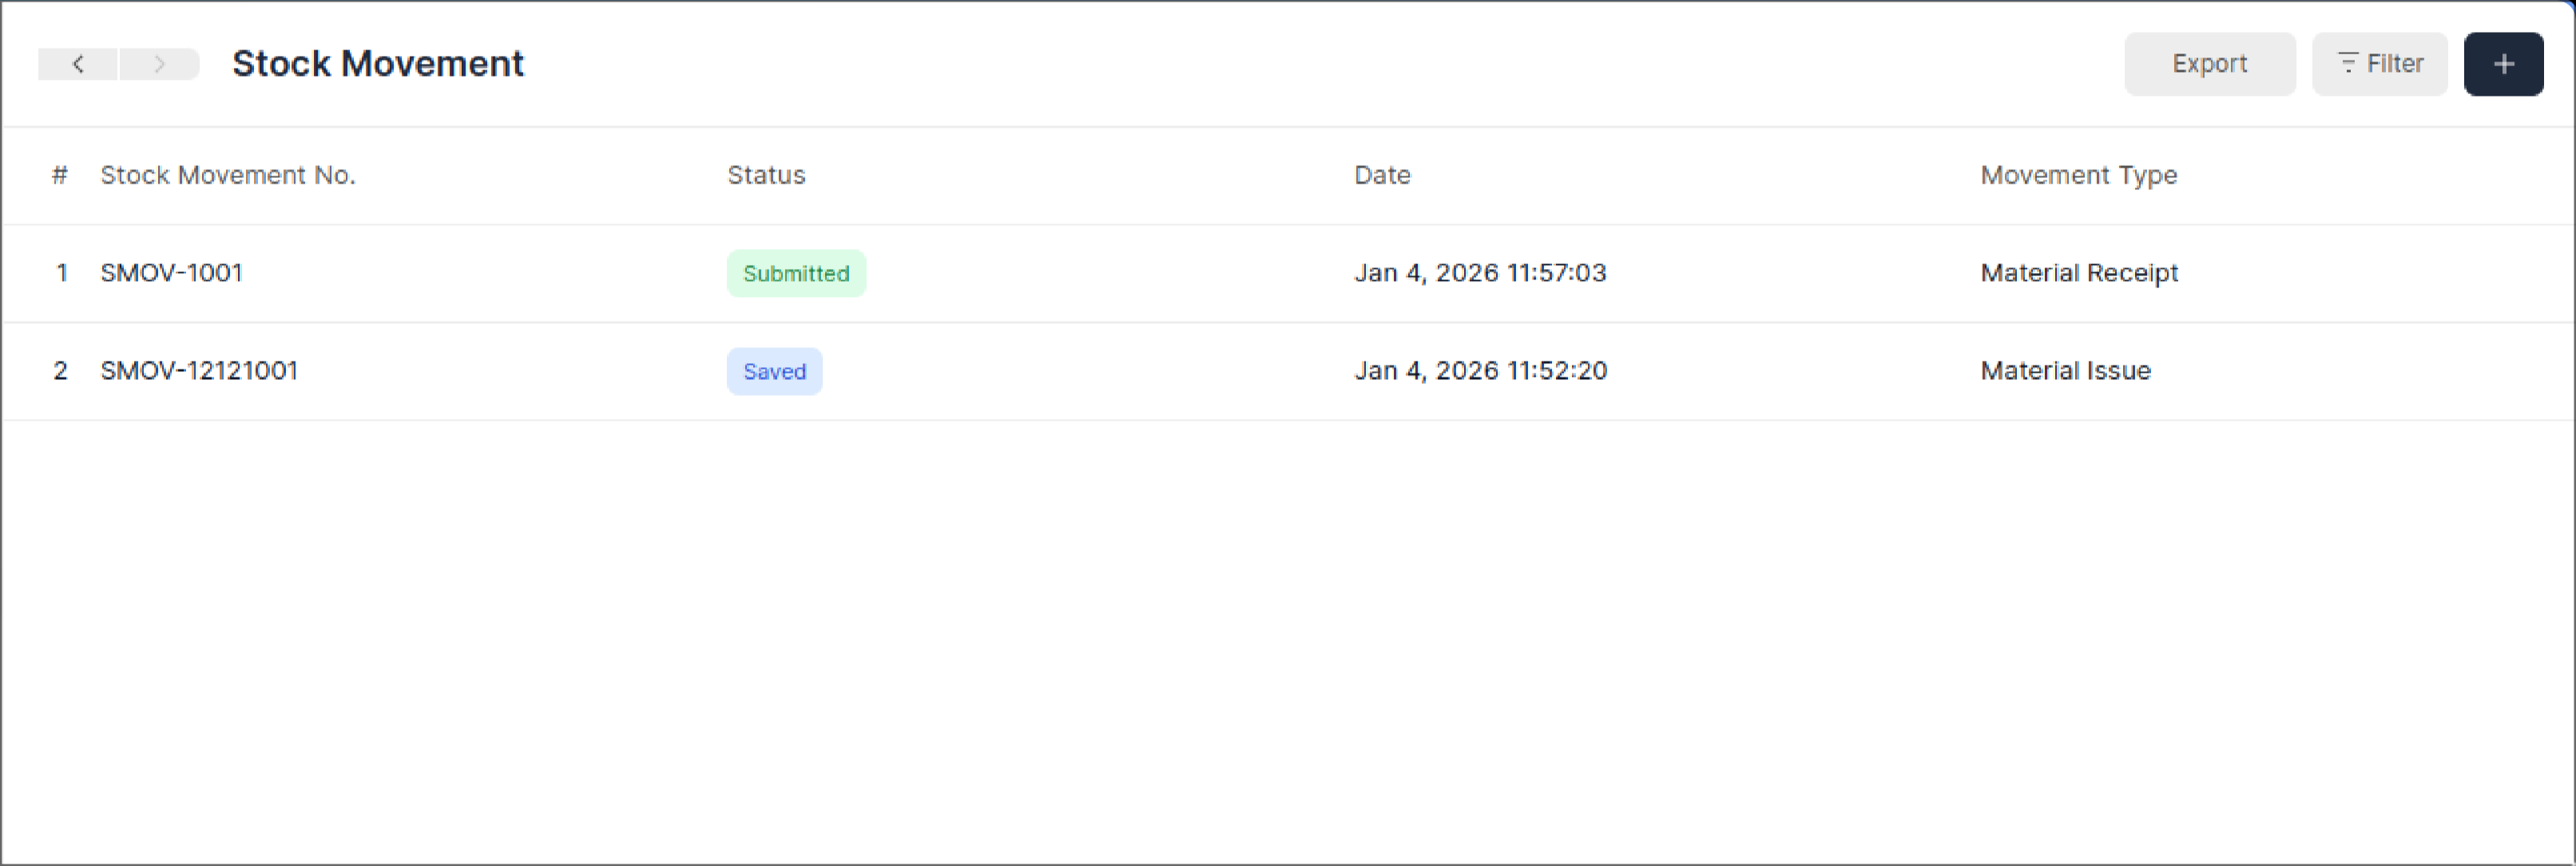Click the # index column header
This screenshot has height=866, width=2576.
pyautogui.click(x=60, y=175)
